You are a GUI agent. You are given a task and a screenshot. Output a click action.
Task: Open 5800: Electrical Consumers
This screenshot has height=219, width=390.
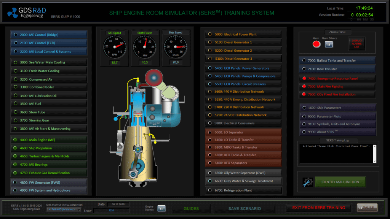[243, 123]
